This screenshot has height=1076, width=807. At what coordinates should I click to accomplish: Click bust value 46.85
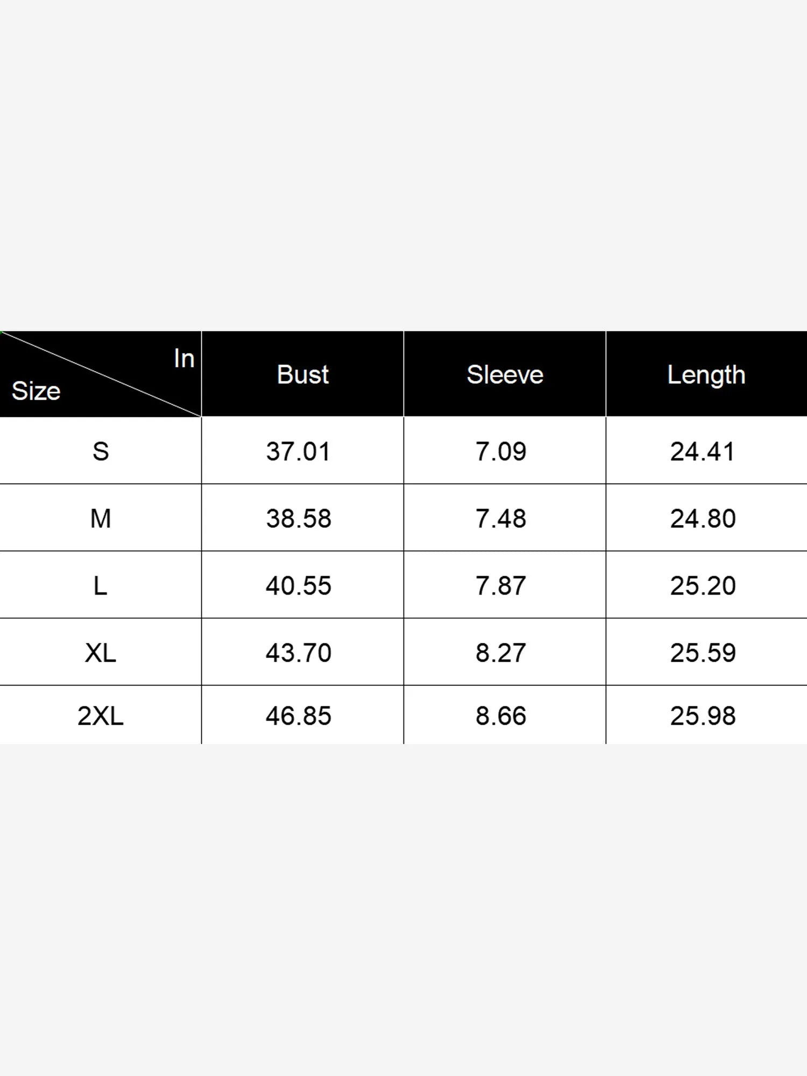[x=299, y=716]
